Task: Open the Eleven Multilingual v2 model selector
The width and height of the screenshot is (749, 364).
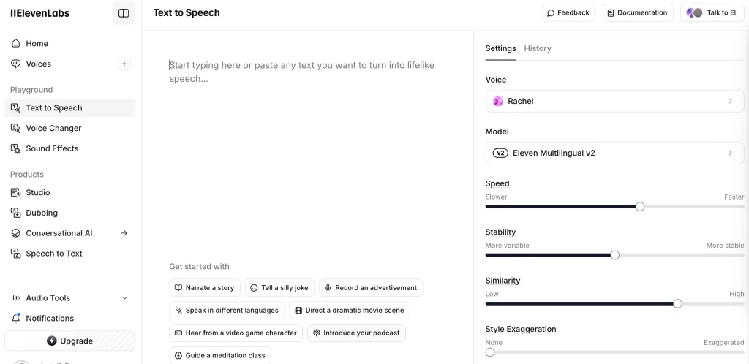Action: 614,153
